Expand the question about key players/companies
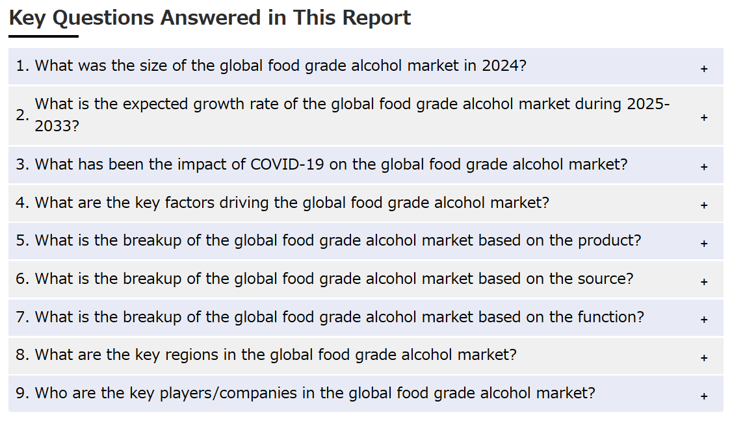 click(366, 394)
